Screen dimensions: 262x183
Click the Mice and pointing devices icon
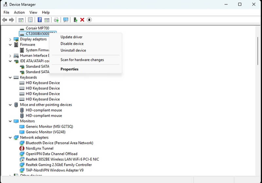[16, 105]
